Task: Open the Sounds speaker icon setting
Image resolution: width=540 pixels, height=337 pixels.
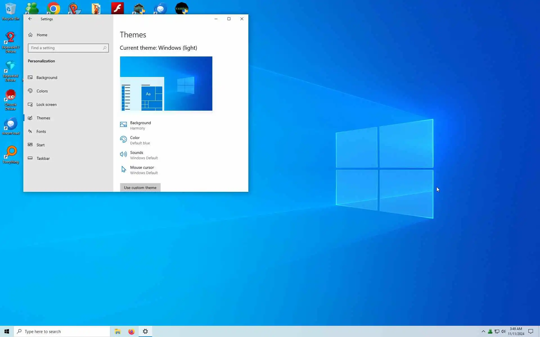Action: pyautogui.click(x=123, y=154)
